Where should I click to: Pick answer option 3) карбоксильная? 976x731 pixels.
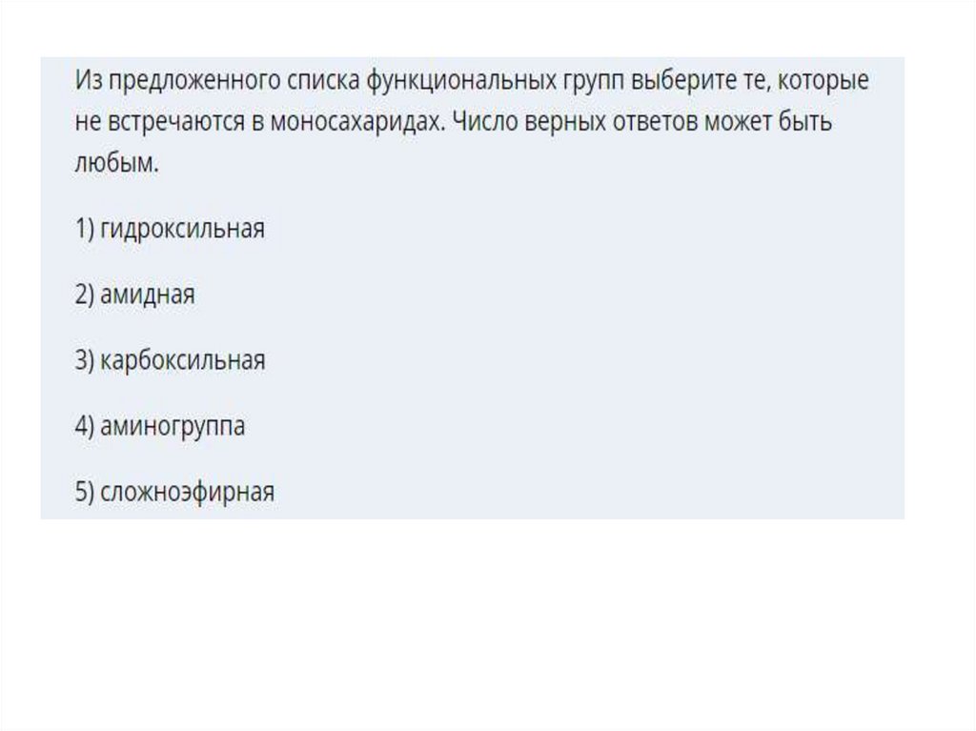[x=170, y=361]
